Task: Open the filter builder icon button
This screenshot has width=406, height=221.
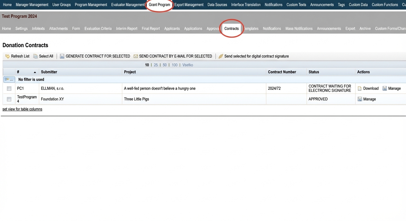Action: [9, 79]
